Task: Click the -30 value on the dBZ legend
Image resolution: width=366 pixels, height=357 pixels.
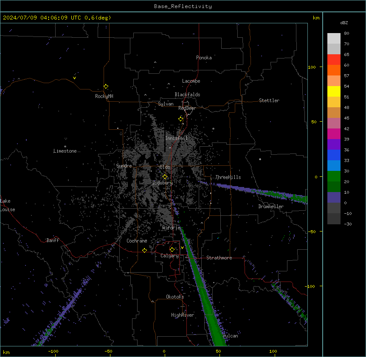Action: click(348, 224)
